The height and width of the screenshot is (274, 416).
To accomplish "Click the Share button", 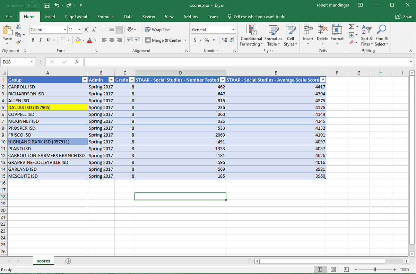I will [x=405, y=16].
